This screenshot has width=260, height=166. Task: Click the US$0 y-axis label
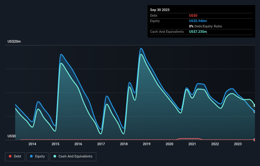click(x=12, y=136)
